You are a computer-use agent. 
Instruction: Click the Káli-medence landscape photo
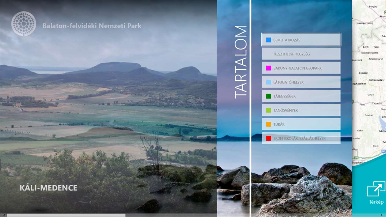[108, 107]
